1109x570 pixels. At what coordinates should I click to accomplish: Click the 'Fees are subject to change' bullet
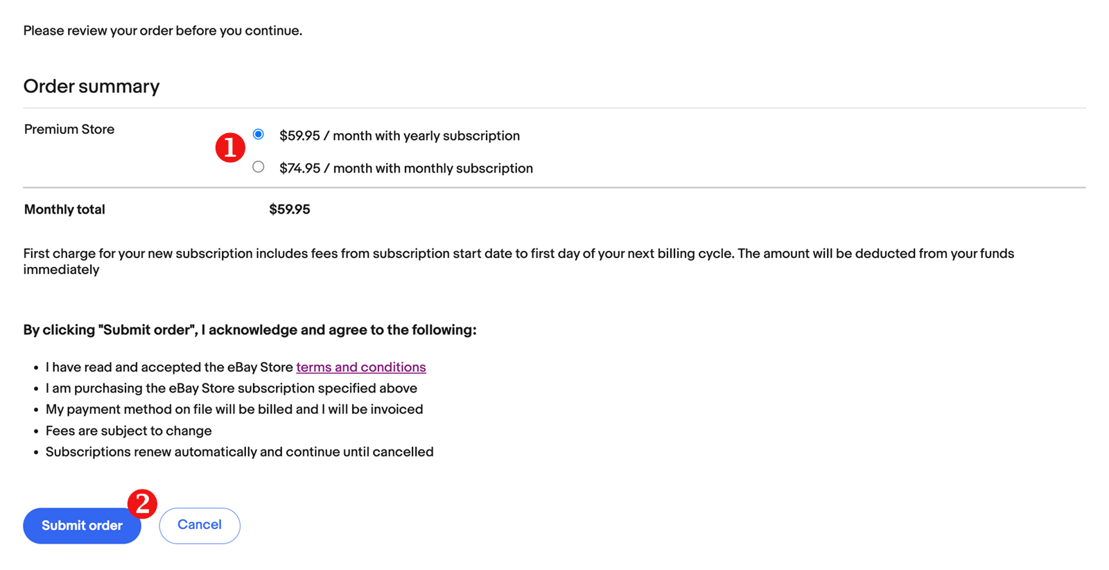pos(129,431)
